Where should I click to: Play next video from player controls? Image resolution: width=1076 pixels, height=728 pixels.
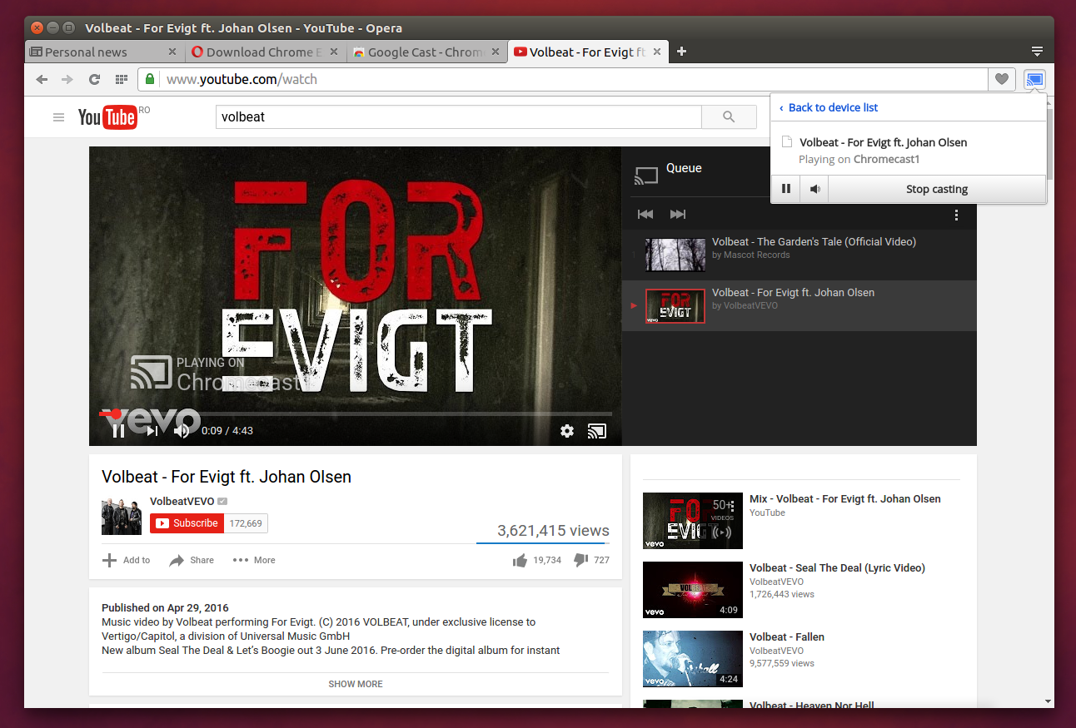coord(152,431)
